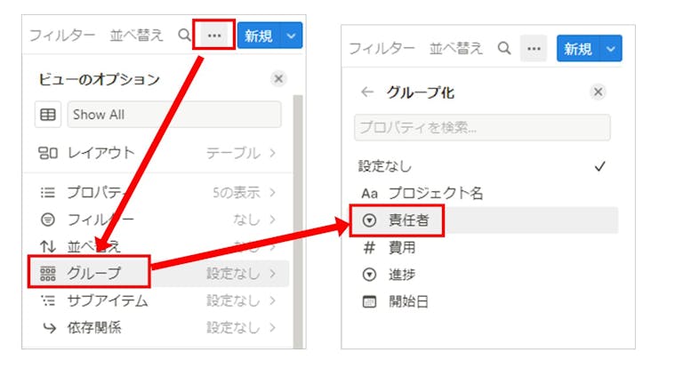Click the プロパティ list icon
Viewport: 683px width, 384px height.
coord(47,192)
